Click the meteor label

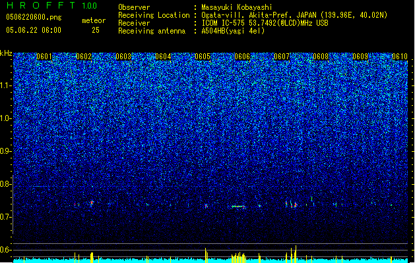[94, 20]
